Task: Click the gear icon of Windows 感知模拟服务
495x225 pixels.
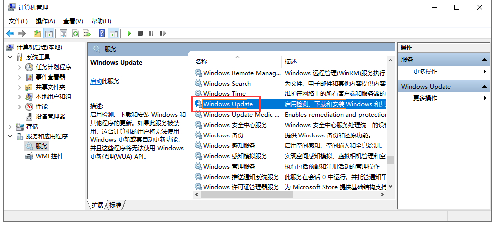Action: 198,156
